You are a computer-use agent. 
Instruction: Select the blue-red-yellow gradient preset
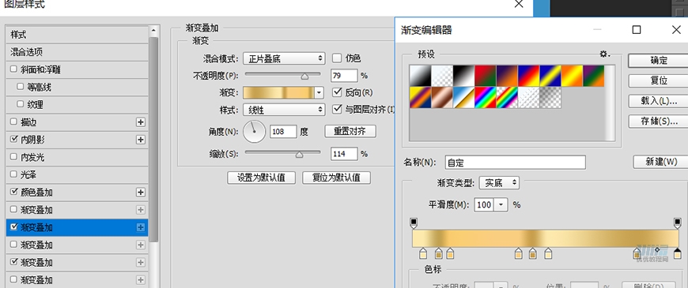(x=529, y=77)
